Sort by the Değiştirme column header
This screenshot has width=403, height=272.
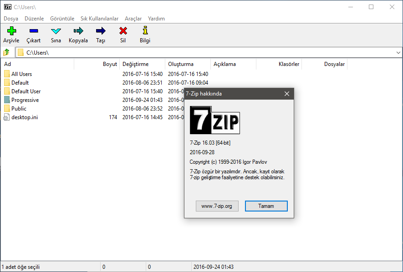tap(143, 64)
